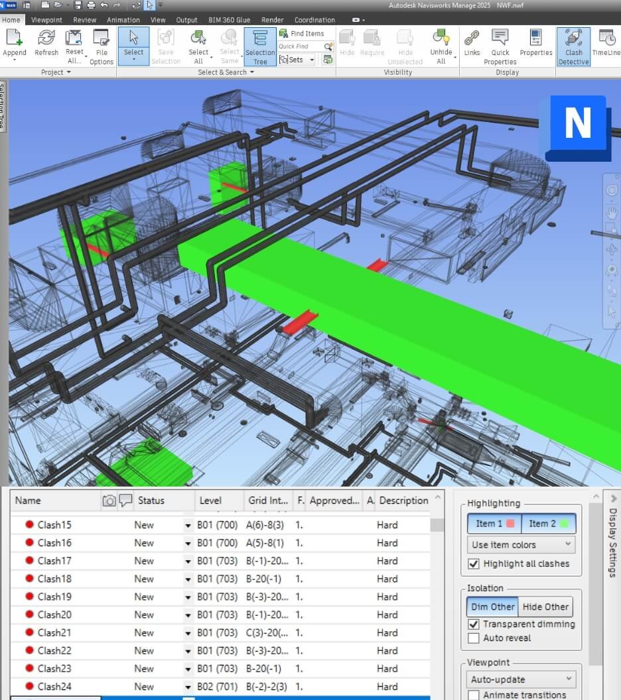Viewport: 621px width, 700px height.
Task: Click the Dim Other button
Action: pyautogui.click(x=493, y=607)
